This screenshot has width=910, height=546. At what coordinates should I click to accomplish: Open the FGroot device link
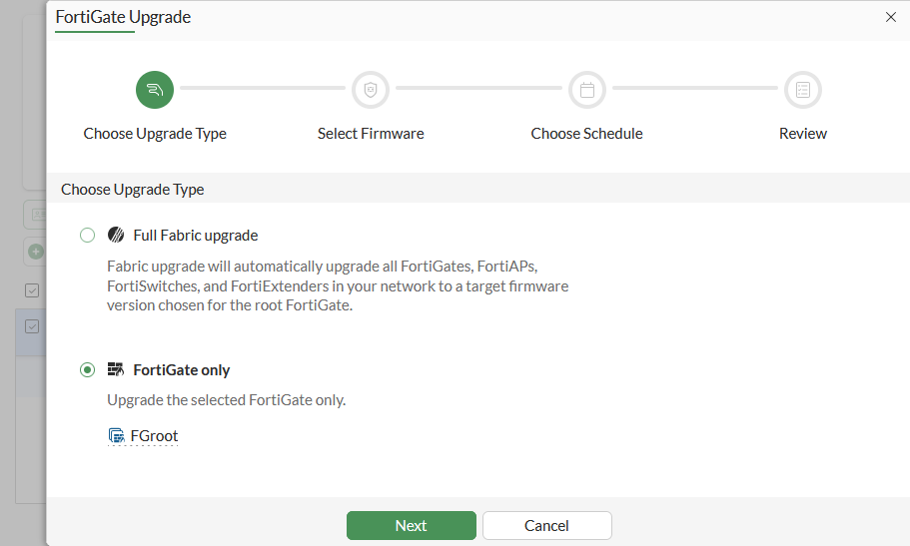pyautogui.click(x=154, y=436)
